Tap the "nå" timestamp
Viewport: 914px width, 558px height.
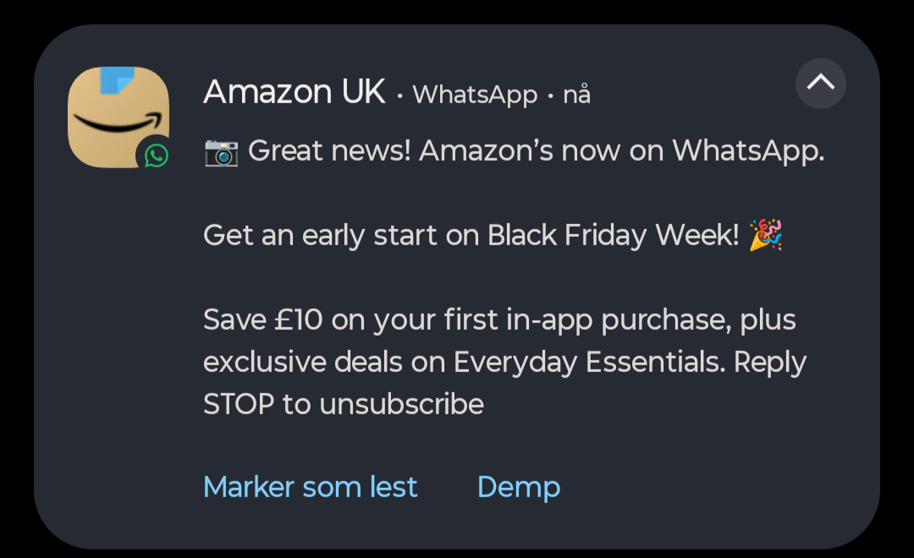tap(576, 95)
